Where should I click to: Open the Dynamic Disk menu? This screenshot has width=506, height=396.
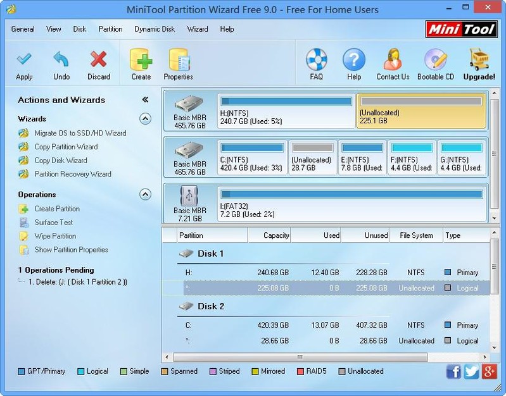[x=155, y=29]
